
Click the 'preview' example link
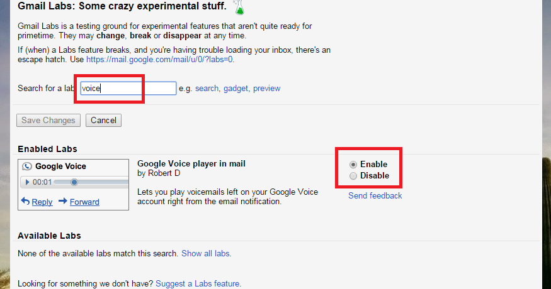[x=267, y=89]
